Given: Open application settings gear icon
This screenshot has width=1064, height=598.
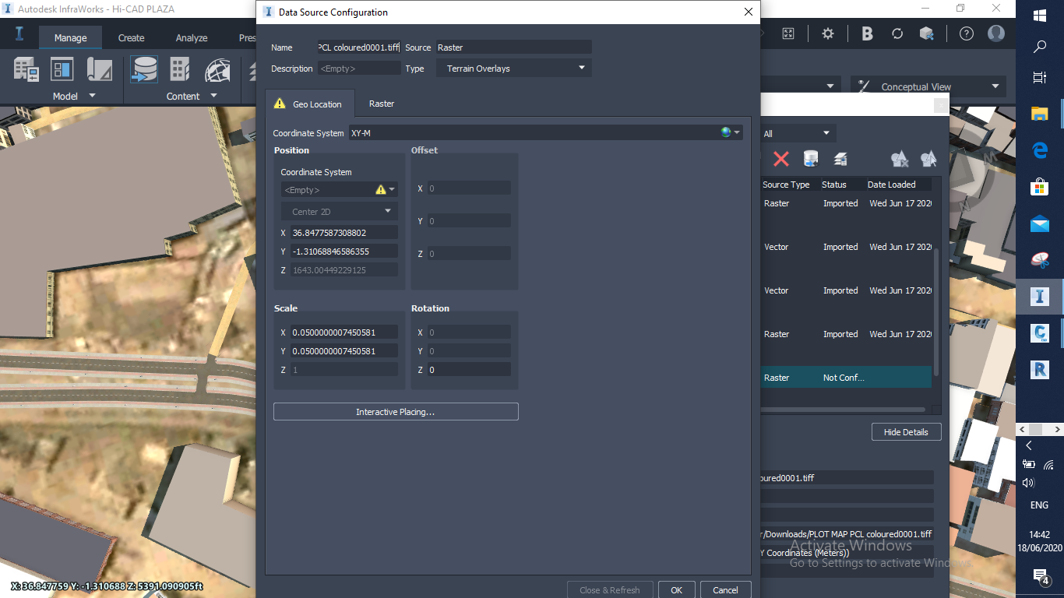Looking at the screenshot, I should pyautogui.click(x=827, y=33).
